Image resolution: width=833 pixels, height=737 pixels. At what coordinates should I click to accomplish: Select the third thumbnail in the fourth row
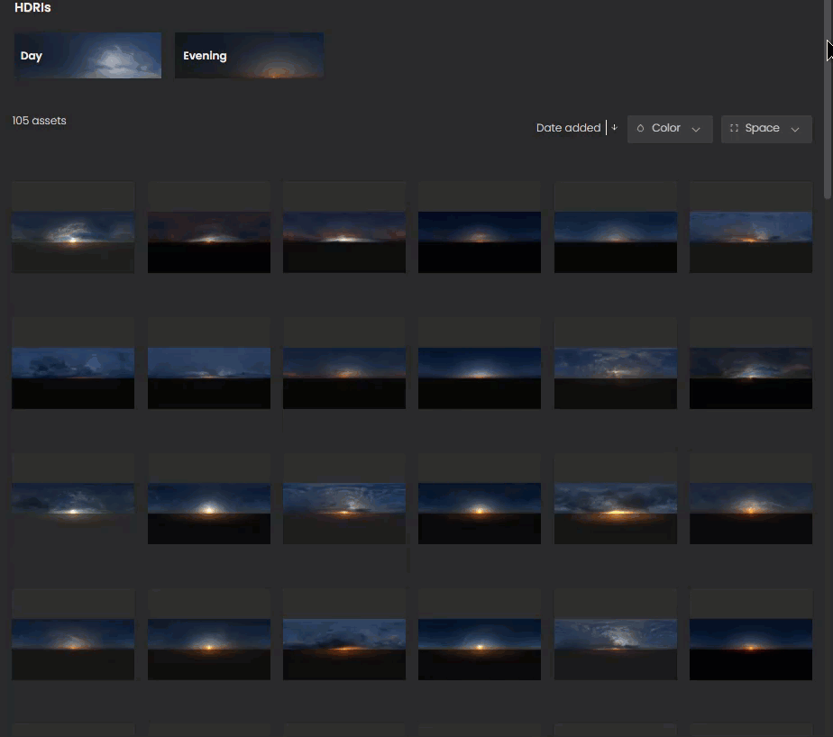(344, 635)
